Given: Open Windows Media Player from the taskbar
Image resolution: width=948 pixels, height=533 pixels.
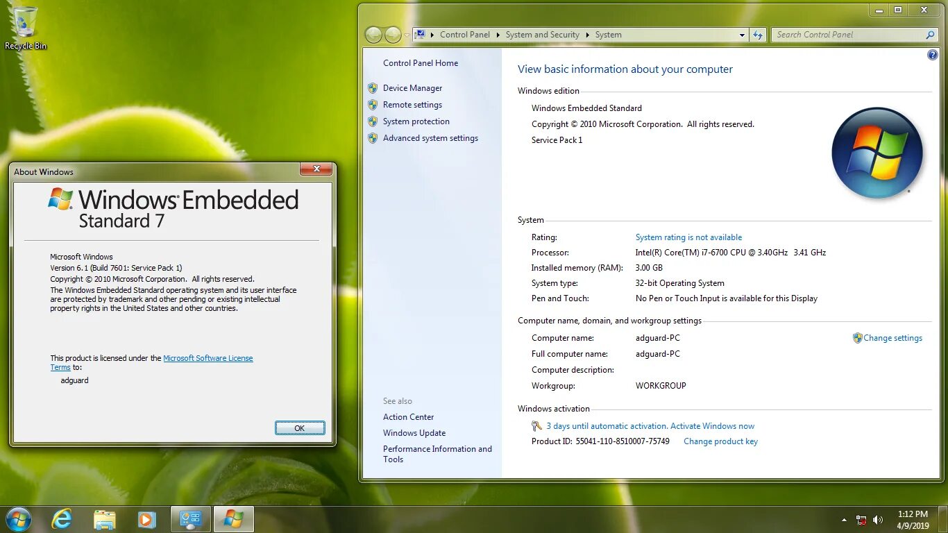Looking at the screenshot, I should [x=146, y=519].
